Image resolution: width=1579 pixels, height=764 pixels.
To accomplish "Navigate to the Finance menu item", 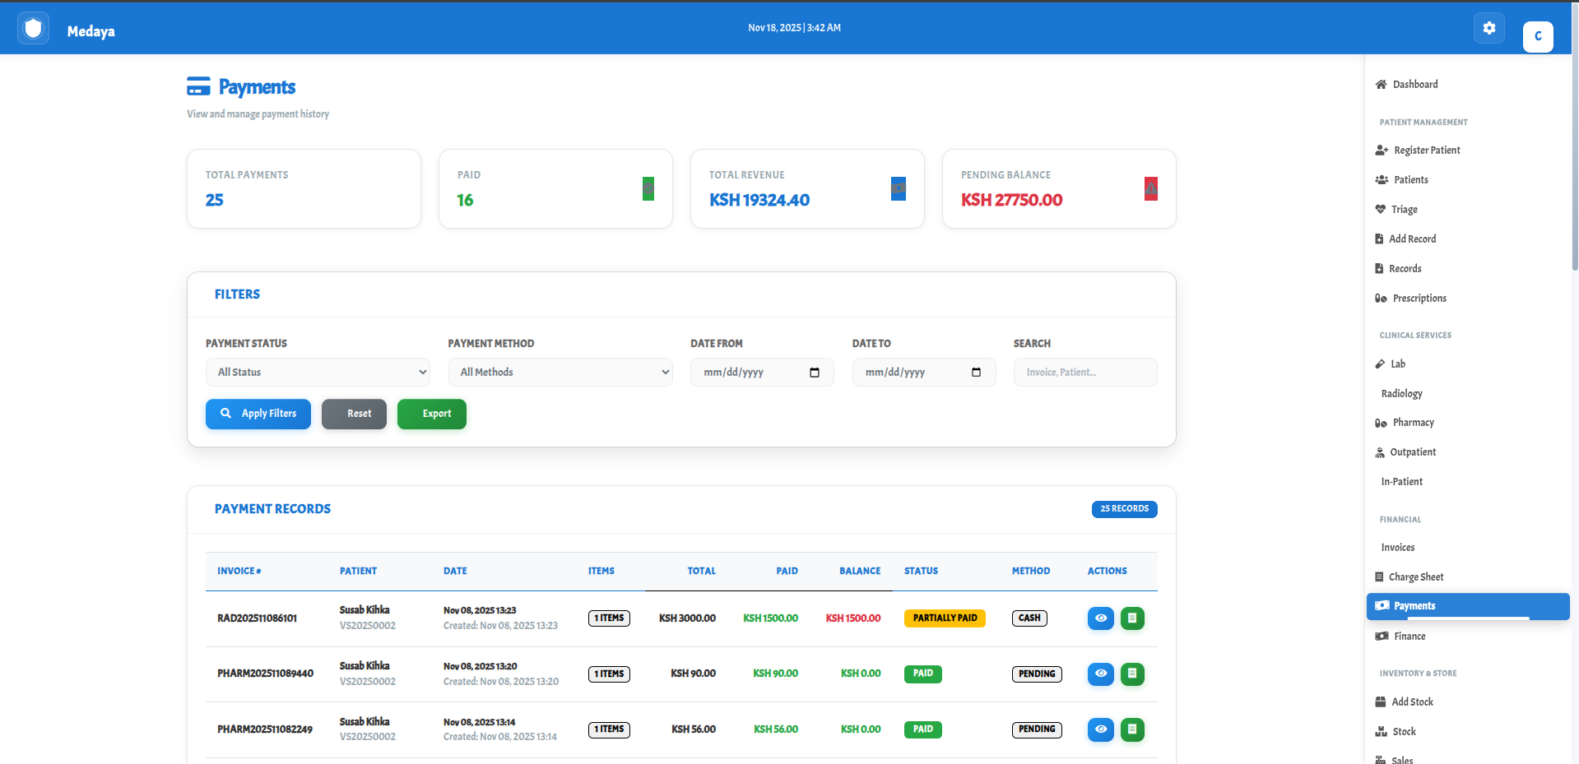I will coord(1409,636).
